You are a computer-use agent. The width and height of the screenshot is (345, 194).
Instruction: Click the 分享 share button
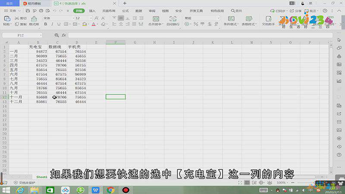[x=295, y=11]
